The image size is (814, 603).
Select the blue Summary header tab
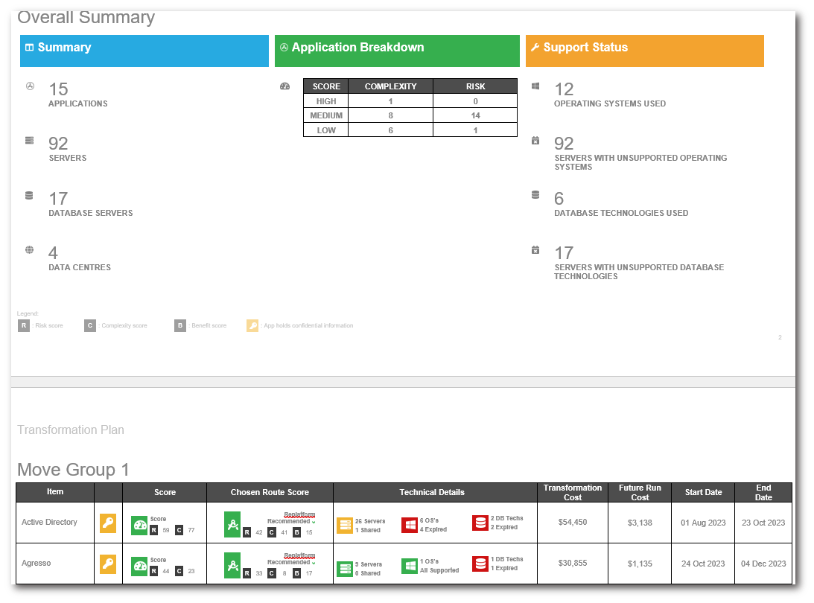click(x=144, y=51)
